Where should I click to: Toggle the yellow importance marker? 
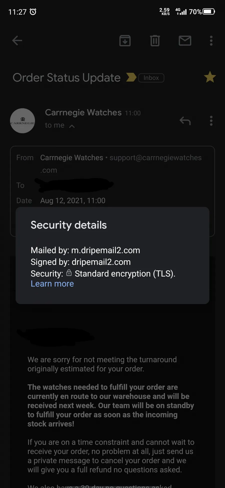(x=131, y=77)
